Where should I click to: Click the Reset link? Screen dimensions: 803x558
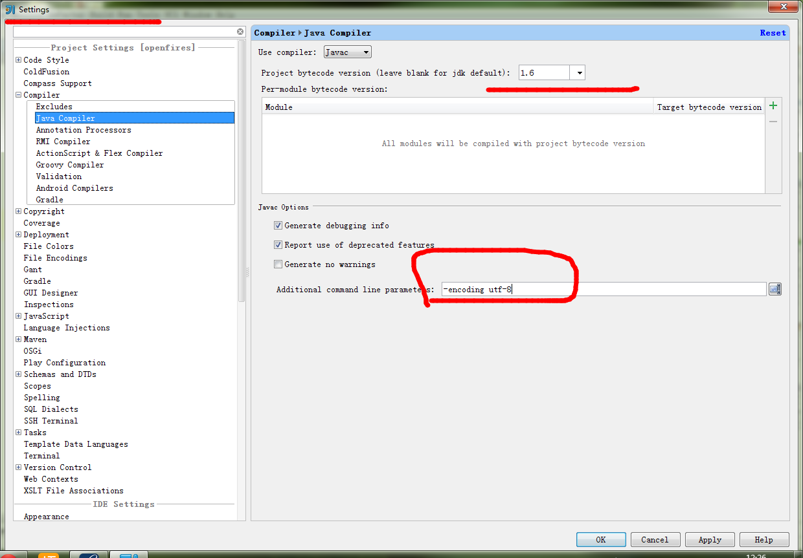click(773, 32)
